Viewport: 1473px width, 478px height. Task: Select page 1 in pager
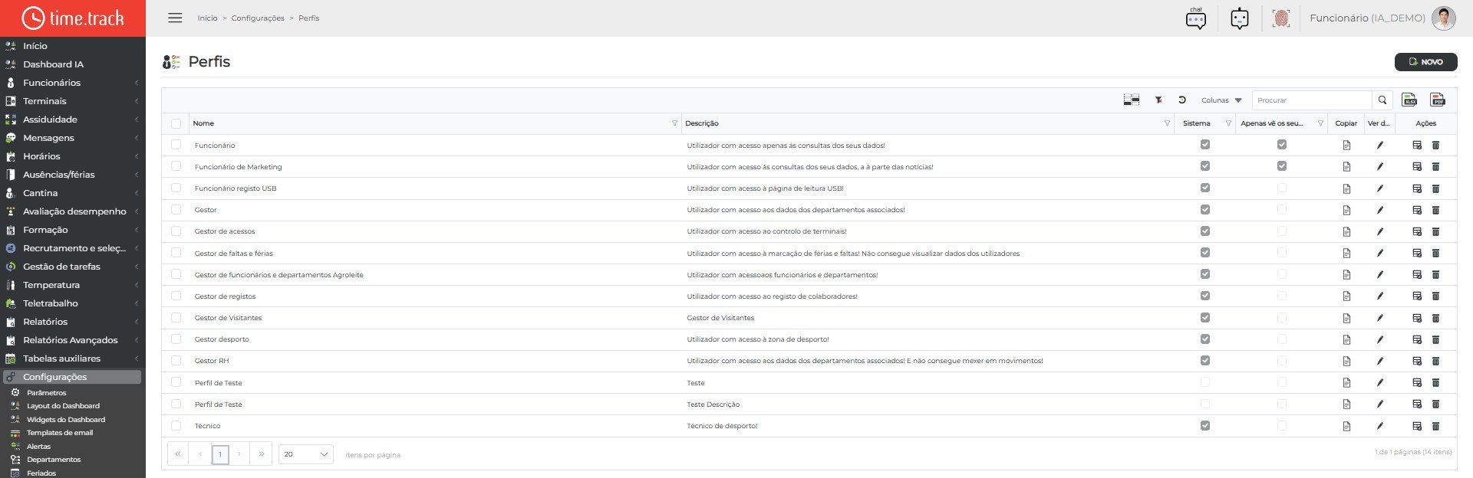coord(220,454)
